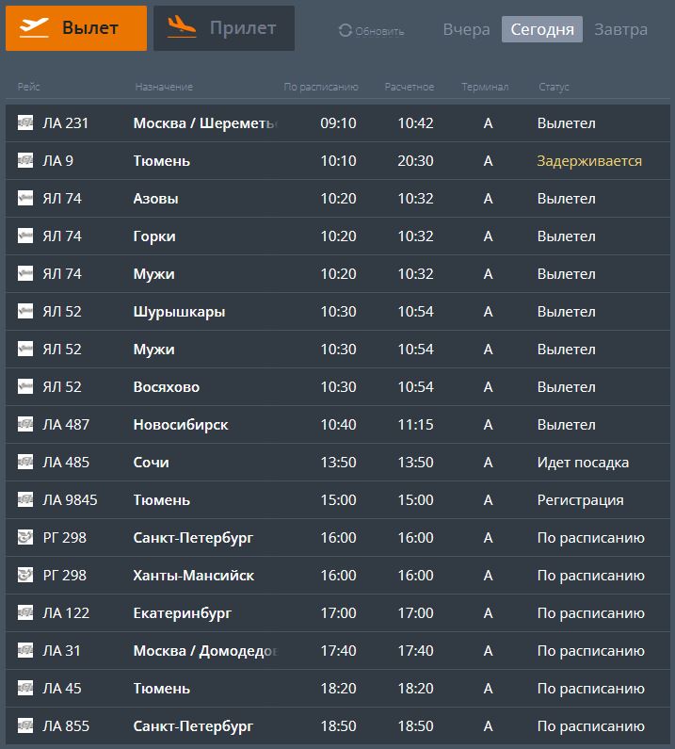Select the Сочи flight ЛА 485 row
The width and height of the screenshot is (675, 749).
pyautogui.click(x=337, y=463)
